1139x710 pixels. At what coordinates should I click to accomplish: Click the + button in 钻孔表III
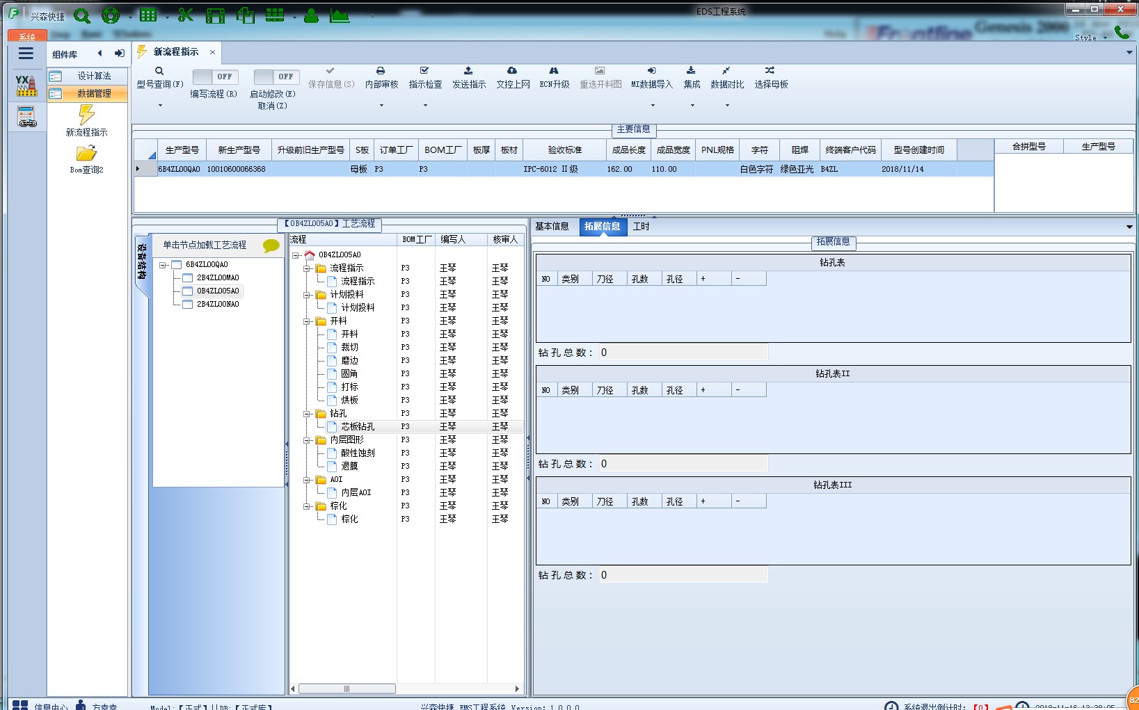point(714,501)
